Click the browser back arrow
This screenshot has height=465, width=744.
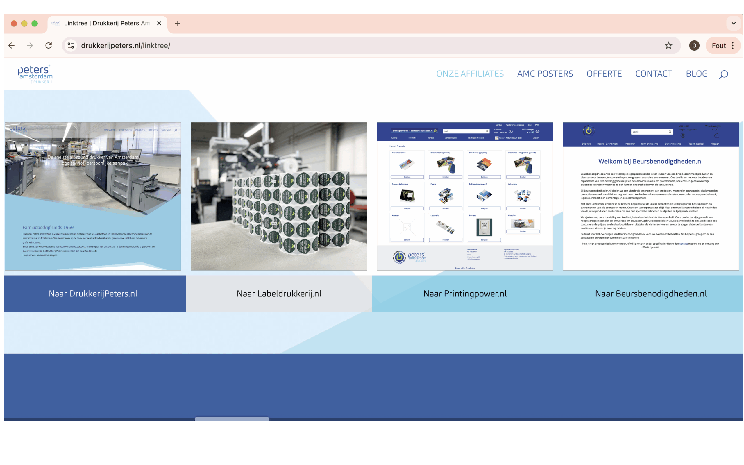11,46
